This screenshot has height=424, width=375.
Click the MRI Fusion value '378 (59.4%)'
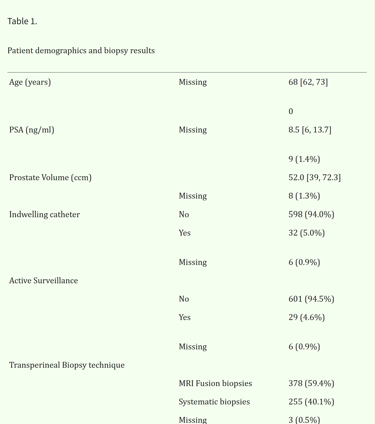point(311,384)
